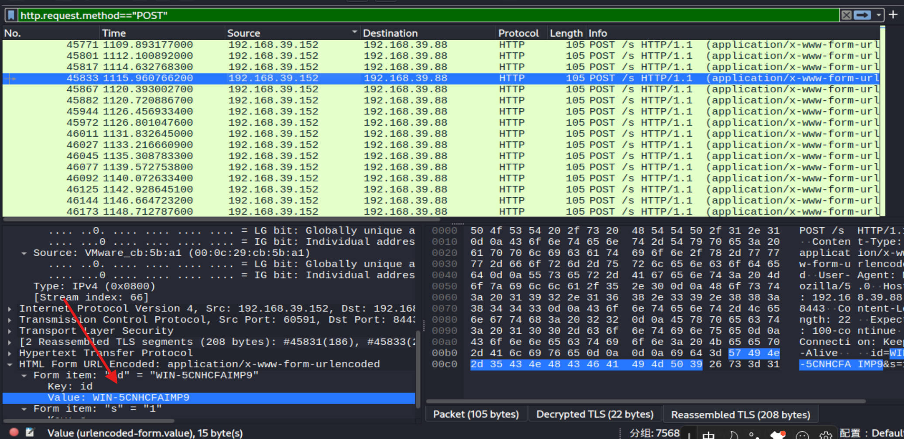Open the settings gear in tray
904x439 pixels.
click(825, 435)
